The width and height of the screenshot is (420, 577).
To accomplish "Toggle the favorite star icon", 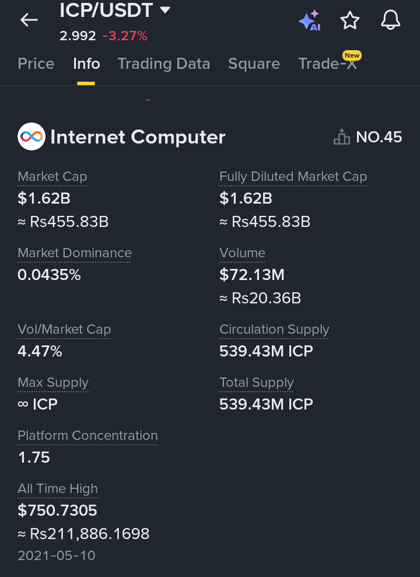I will point(350,21).
